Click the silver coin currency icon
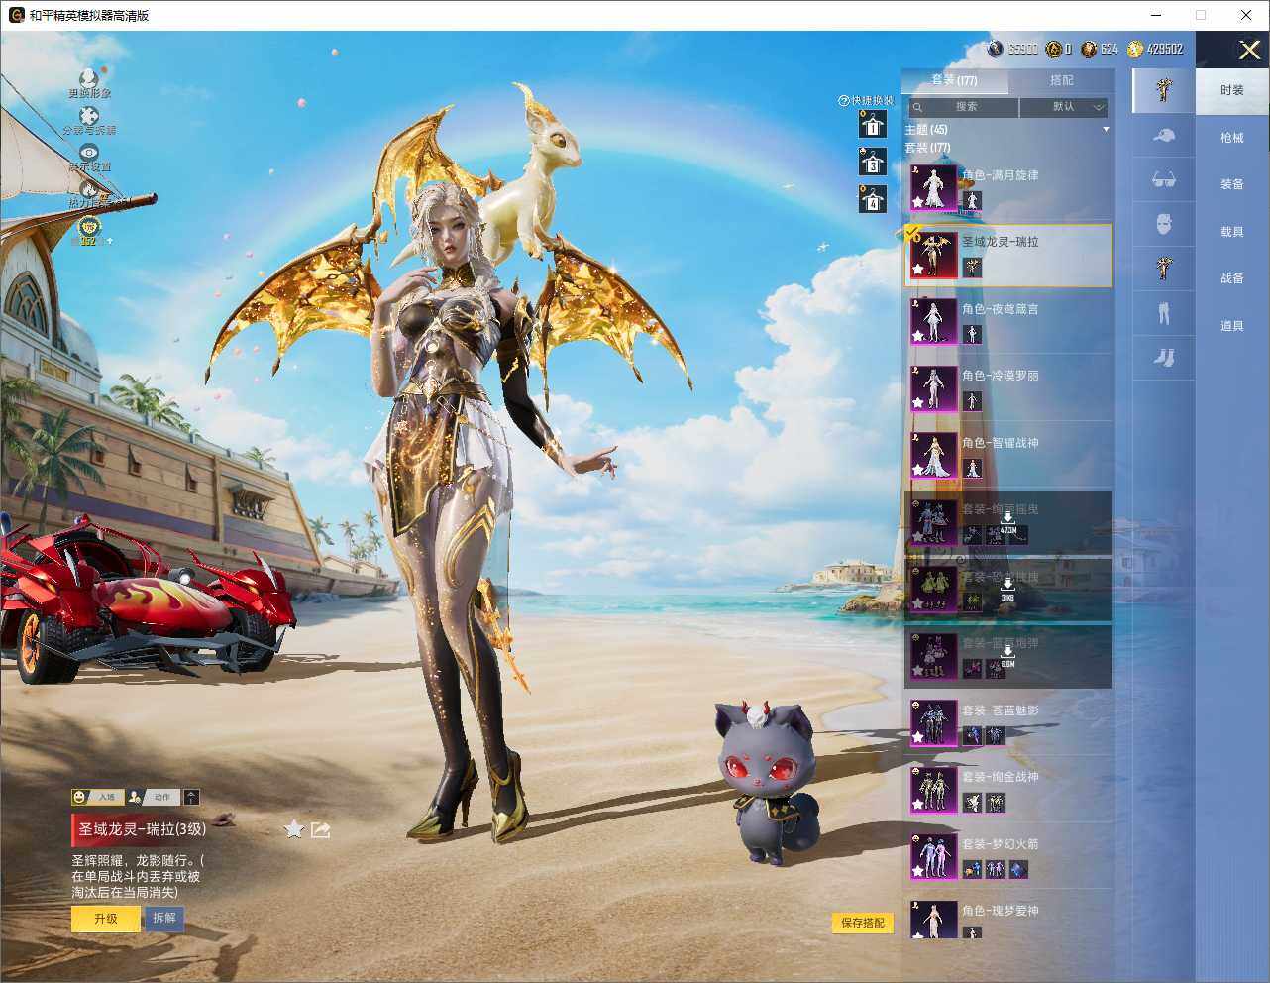 point(997,49)
